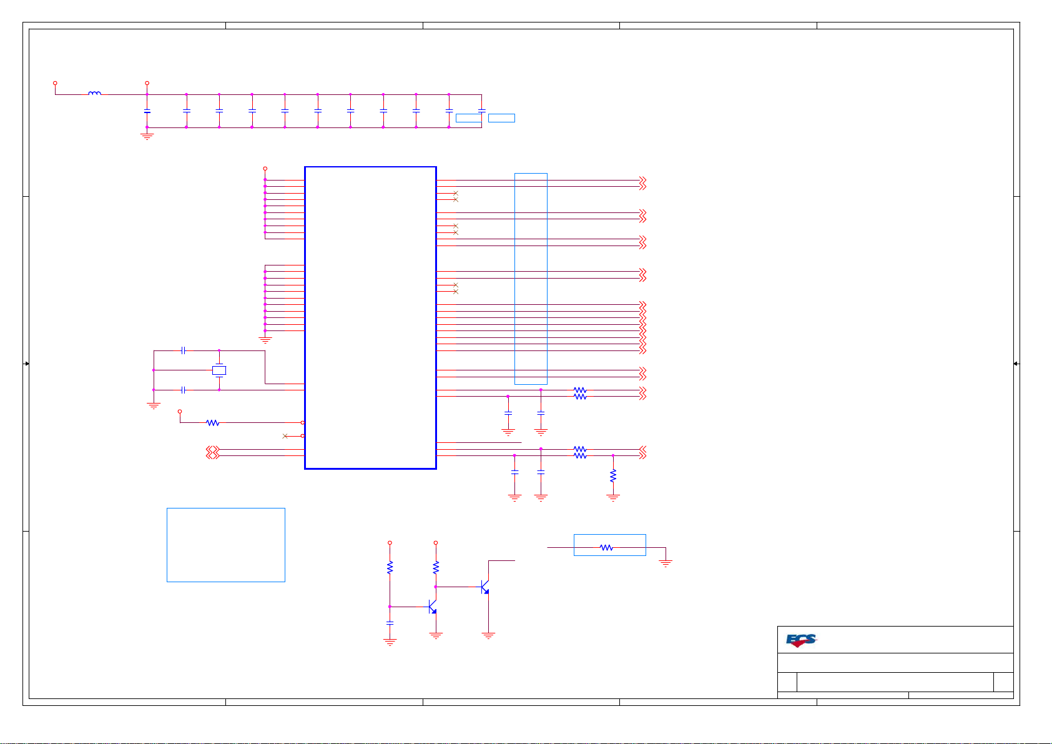Click the power symbol above the IC supply pins
The image size is (1052, 744).
[x=265, y=169]
